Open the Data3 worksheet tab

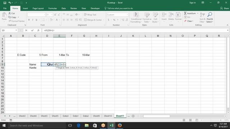[65, 116]
